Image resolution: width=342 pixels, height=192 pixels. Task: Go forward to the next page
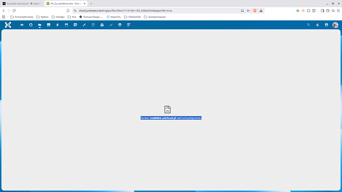9,11
